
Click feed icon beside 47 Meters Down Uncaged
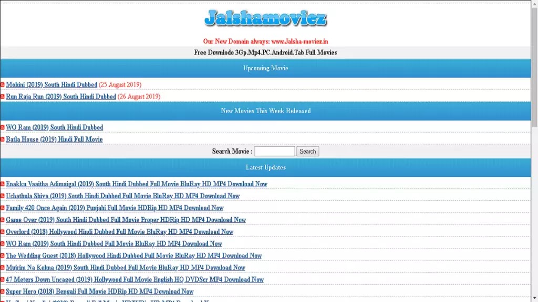point(3,280)
